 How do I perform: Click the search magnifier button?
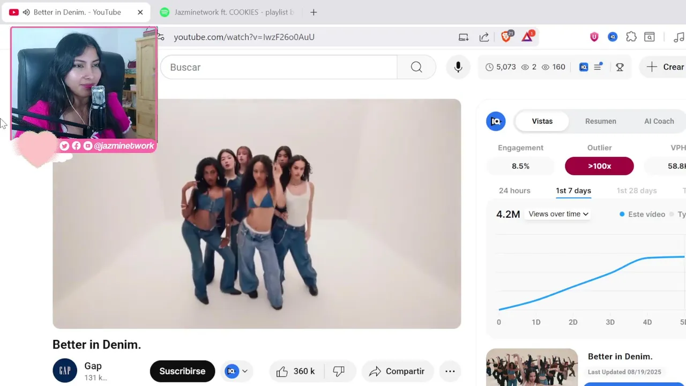(416, 67)
